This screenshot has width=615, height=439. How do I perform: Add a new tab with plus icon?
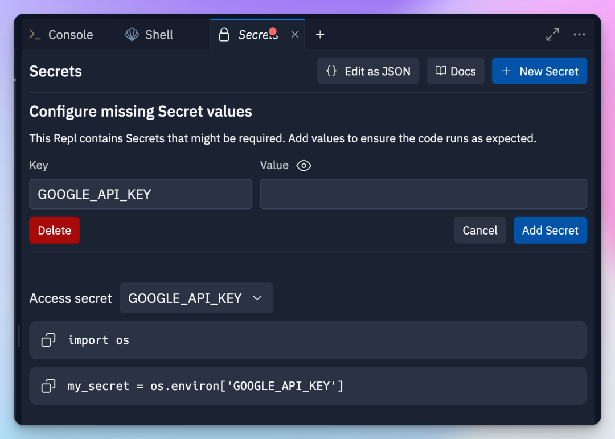coord(320,35)
